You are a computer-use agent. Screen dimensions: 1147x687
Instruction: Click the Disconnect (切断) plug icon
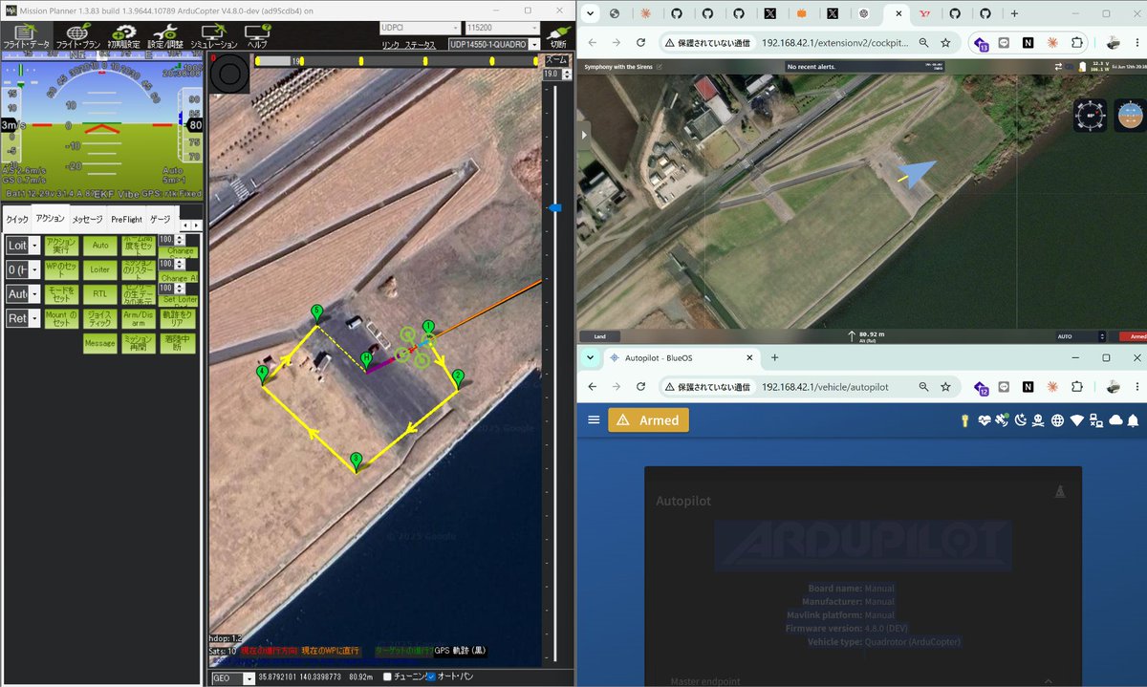(x=556, y=35)
